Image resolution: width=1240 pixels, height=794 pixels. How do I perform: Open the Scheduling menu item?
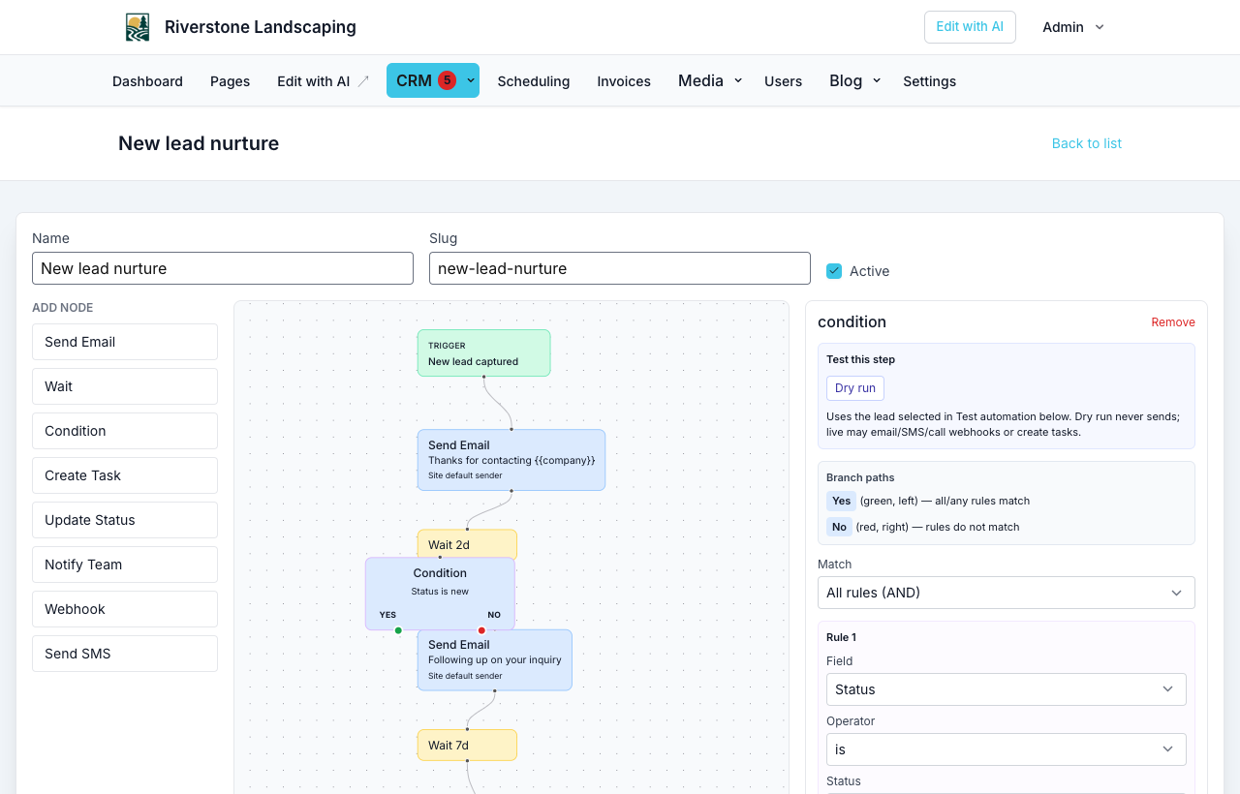[x=534, y=81]
